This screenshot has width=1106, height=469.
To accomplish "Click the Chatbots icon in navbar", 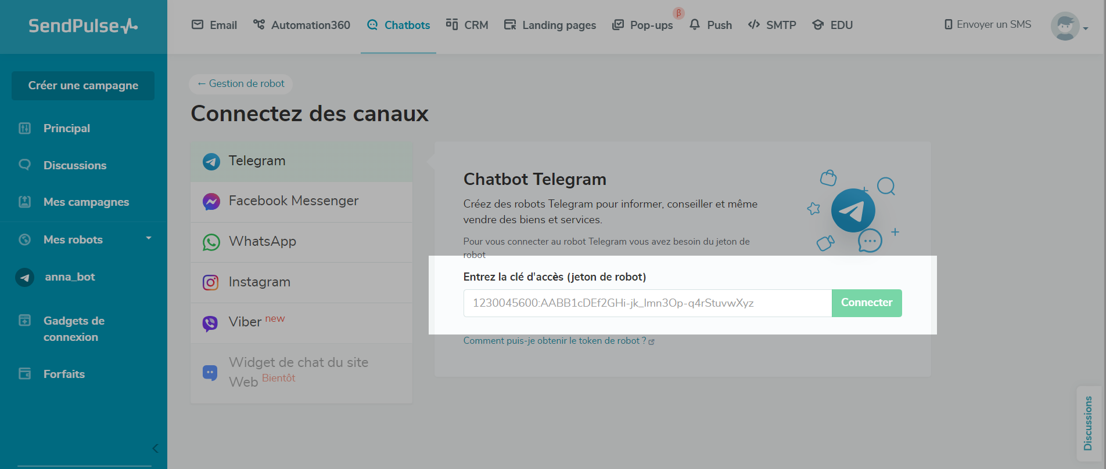I will (372, 25).
